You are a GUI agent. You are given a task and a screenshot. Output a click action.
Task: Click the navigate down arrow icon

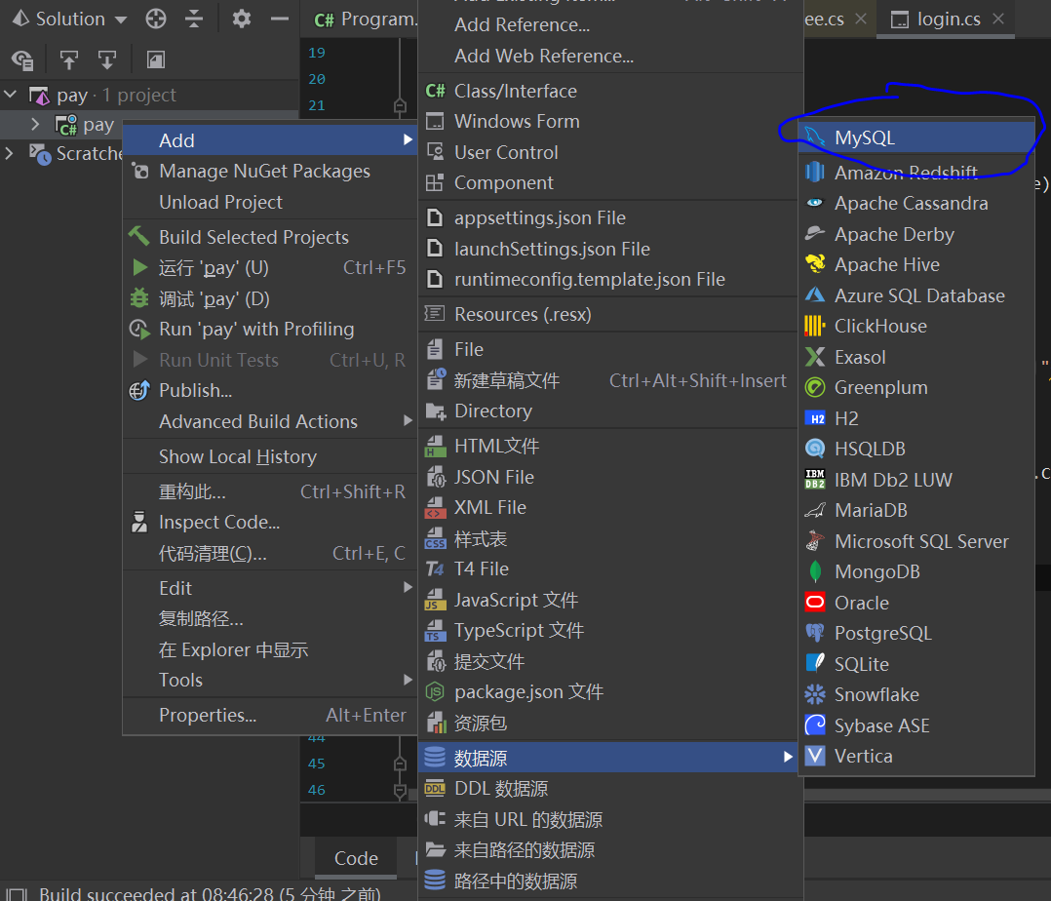(107, 60)
